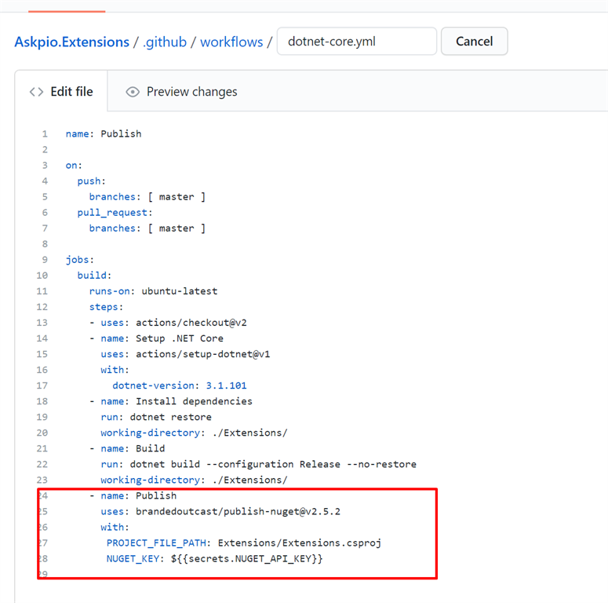
Task: Click the 'jobs:' line
Action: 79,260
